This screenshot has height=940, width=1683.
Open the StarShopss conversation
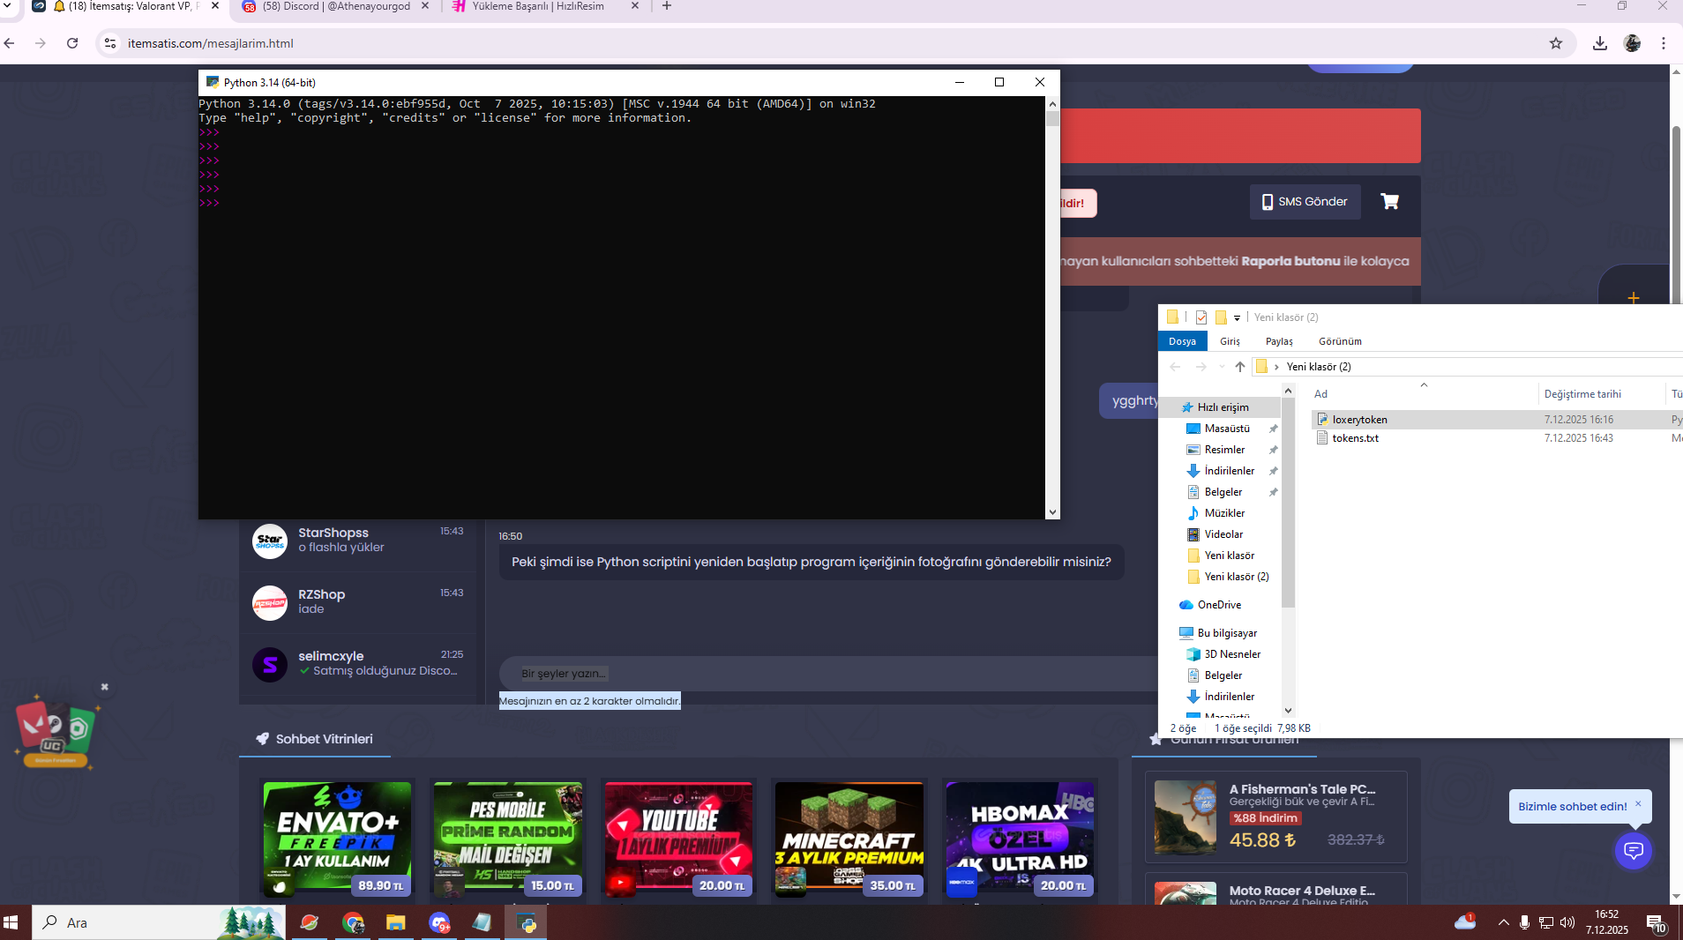(x=357, y=541)
